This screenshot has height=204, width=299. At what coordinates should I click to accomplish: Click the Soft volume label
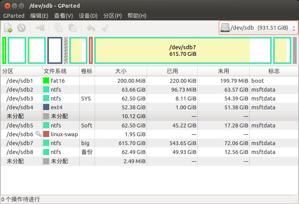click(x=87, y=125)
